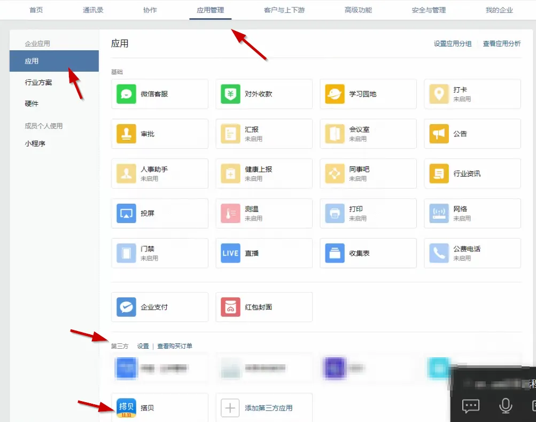The height and width of the screenshot is (422, 536).
Task: Open the chat bubble icon in floating bar
Action: (x=471, y=406)
